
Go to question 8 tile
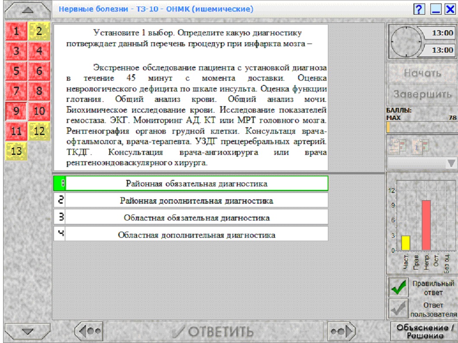(x=39, y=91)
